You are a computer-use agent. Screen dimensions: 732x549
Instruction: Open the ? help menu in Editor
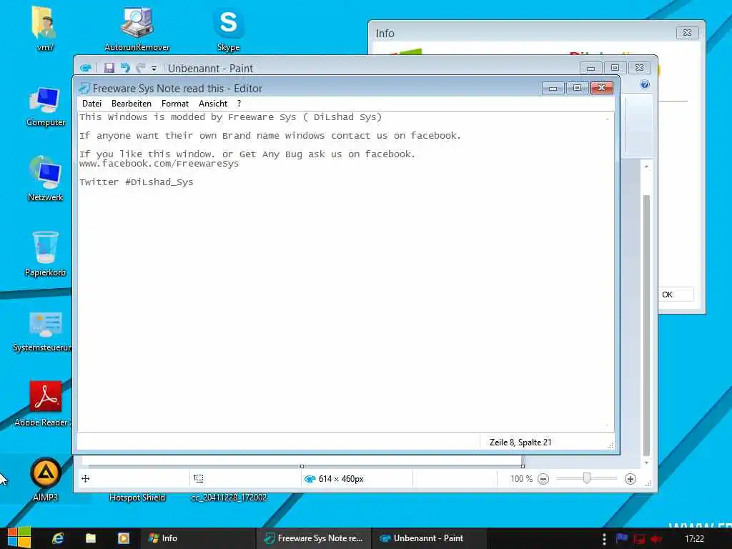(239, 104)
